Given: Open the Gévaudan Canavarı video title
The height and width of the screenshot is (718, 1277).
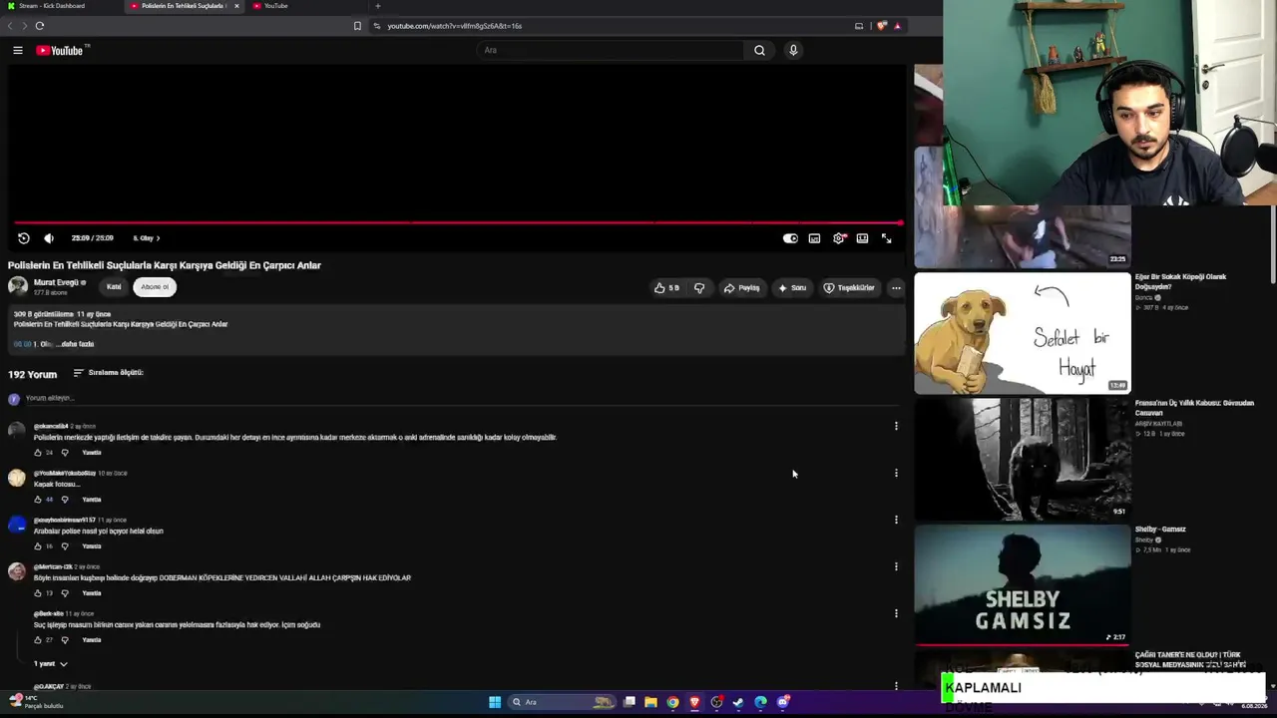Looking at the screenshot, I should click(1194, 408).
